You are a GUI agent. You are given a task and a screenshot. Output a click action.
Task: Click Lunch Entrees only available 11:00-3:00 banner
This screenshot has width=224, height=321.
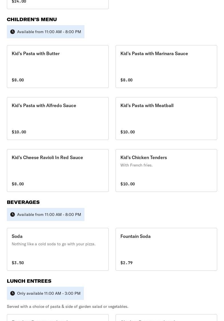(45, 293)
